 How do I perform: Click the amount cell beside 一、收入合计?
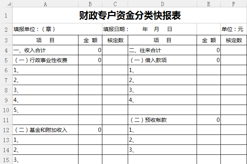pyautogui.click(x=90, y=50)
